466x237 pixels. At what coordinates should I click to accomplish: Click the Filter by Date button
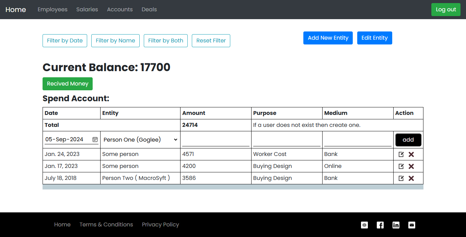click(65, 41)
